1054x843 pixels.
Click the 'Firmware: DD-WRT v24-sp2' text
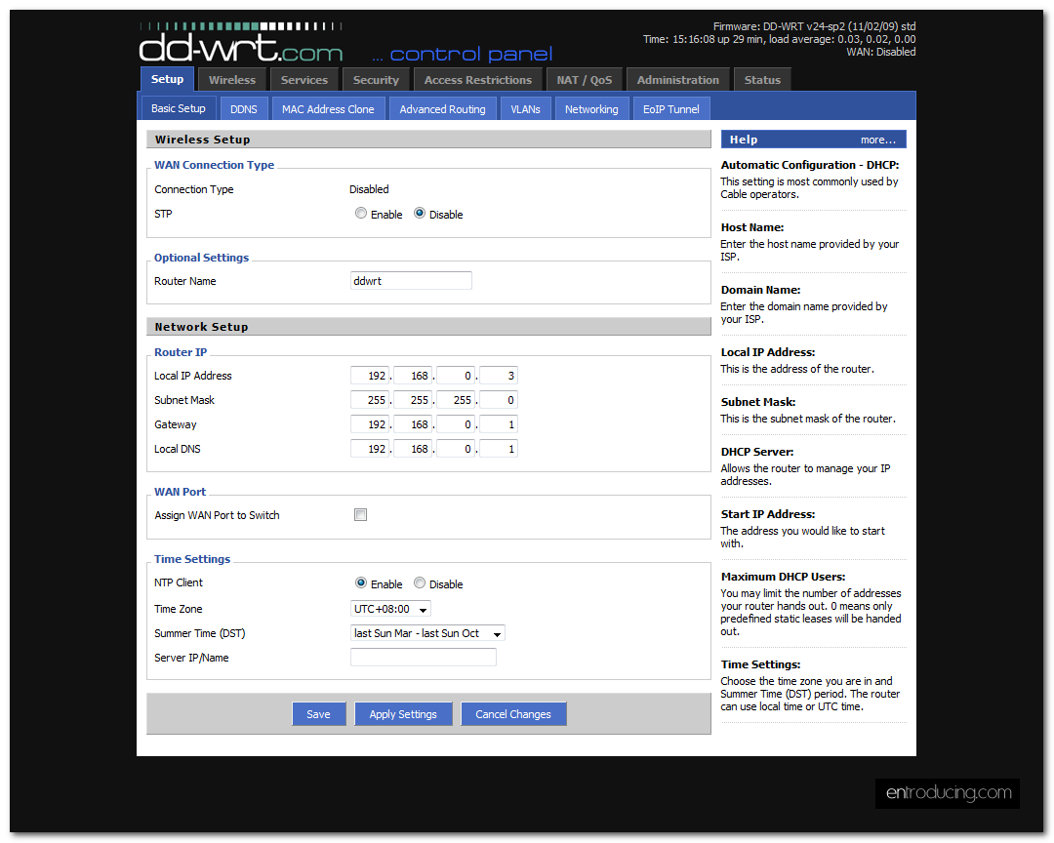(x=779, y=26)
